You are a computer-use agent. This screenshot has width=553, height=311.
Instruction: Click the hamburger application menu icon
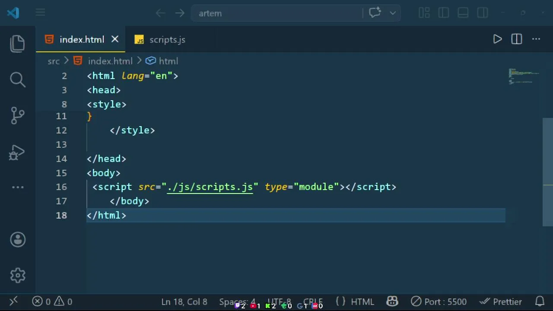pyautogui.click(x=40, y=13)
